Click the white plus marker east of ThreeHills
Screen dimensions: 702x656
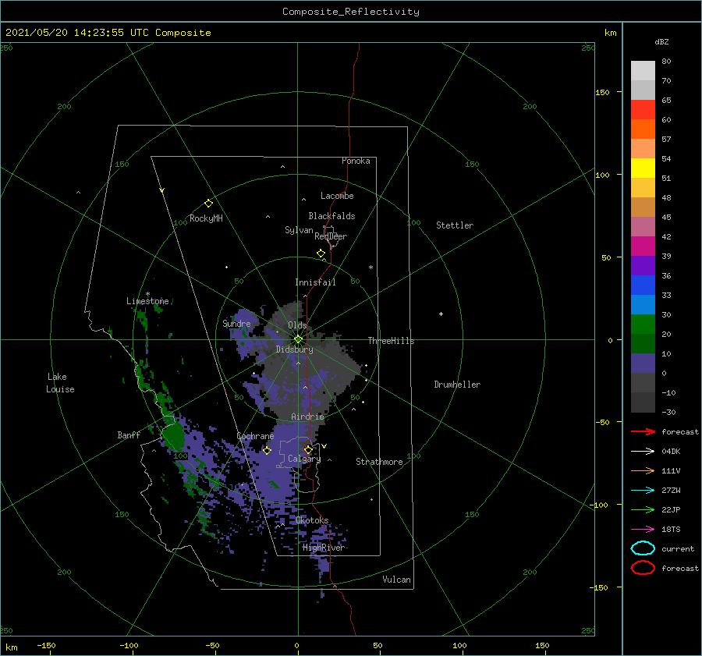[441, 314]
